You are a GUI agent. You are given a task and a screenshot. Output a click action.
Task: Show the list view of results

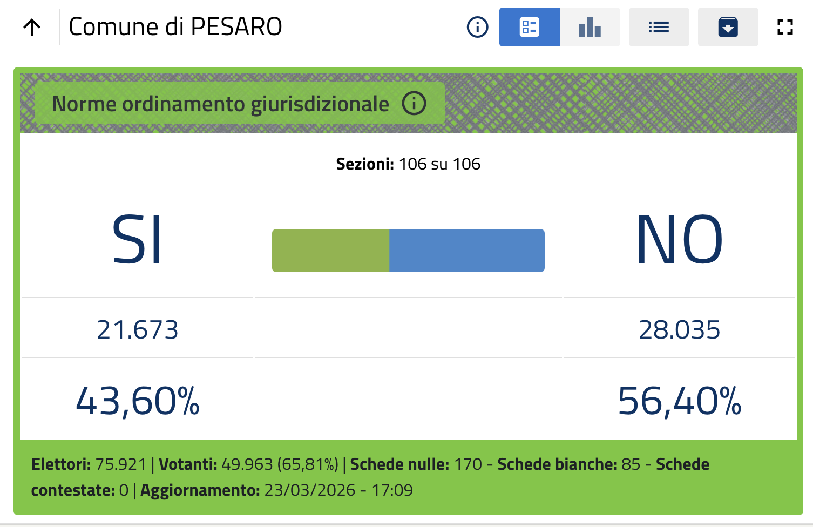click(x=659, y=27)
